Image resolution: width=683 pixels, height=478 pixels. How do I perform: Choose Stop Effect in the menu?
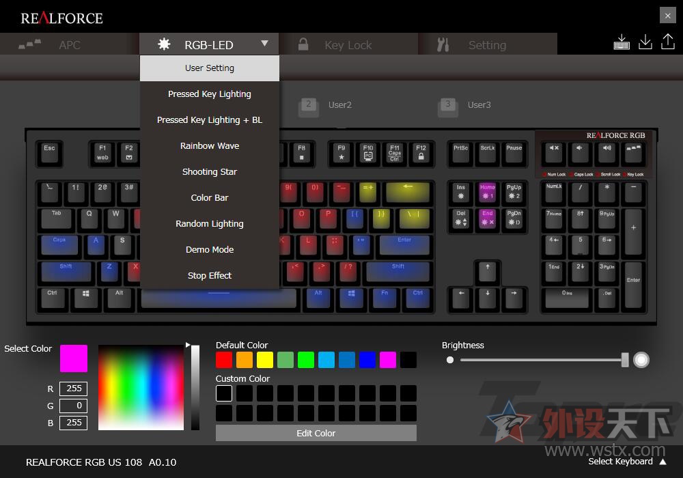(x=210, y=276)
